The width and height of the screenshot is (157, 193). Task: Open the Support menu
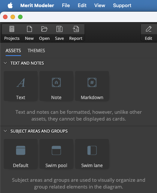[122, 6]
